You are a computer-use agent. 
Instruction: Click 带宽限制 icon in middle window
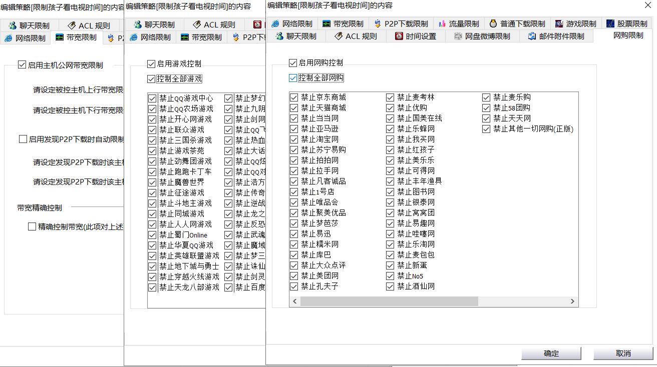185,37
